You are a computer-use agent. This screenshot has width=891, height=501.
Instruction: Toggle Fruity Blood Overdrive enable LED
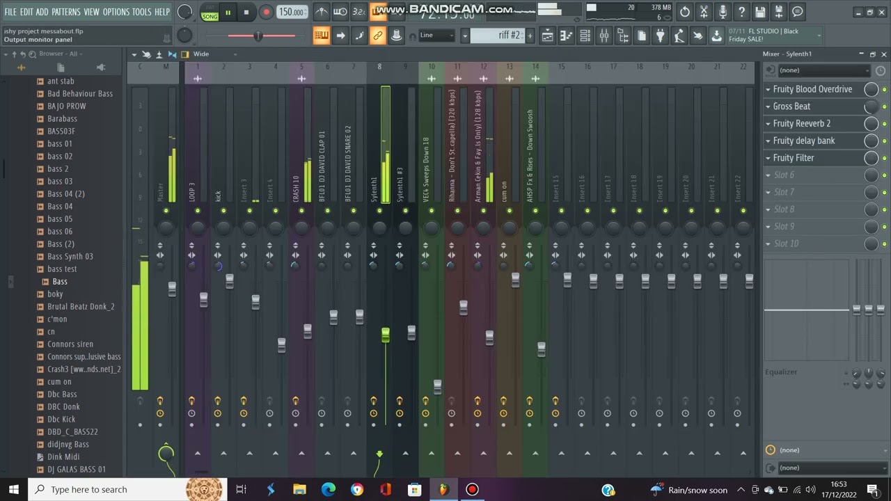pos(884,90)
